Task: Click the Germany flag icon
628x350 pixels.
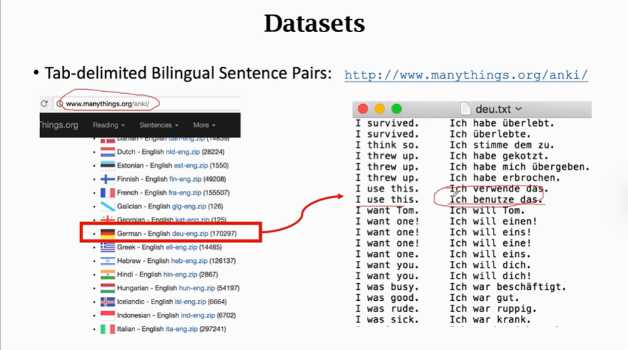Action: (108, 233)
